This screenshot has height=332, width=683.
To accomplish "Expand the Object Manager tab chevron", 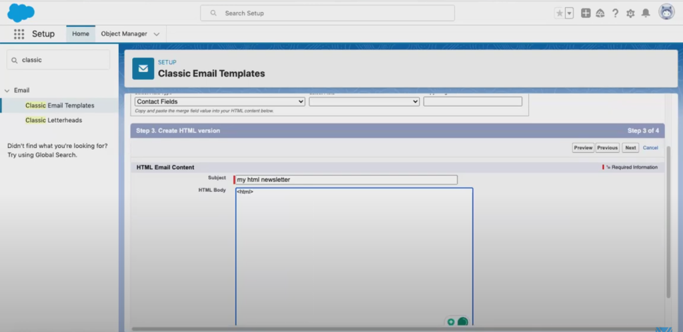I will [x=157, y=34].
